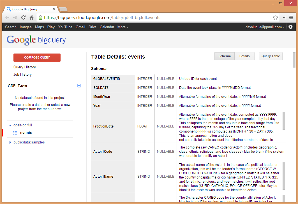Open the Query History link
The width and height of the screenshot is (298, 204).
(x=25, y=67)
